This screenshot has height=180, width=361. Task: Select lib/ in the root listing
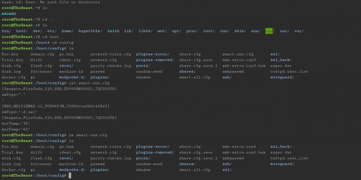click(x=129, y=31)
